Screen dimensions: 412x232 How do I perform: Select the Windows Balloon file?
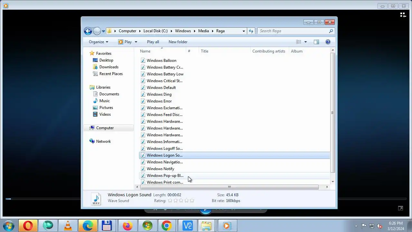pyautogui.click(x=161, y=61)
